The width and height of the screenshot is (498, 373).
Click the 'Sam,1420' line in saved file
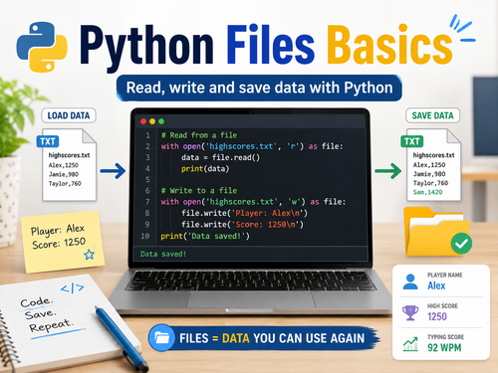click(x=427, y=192)
